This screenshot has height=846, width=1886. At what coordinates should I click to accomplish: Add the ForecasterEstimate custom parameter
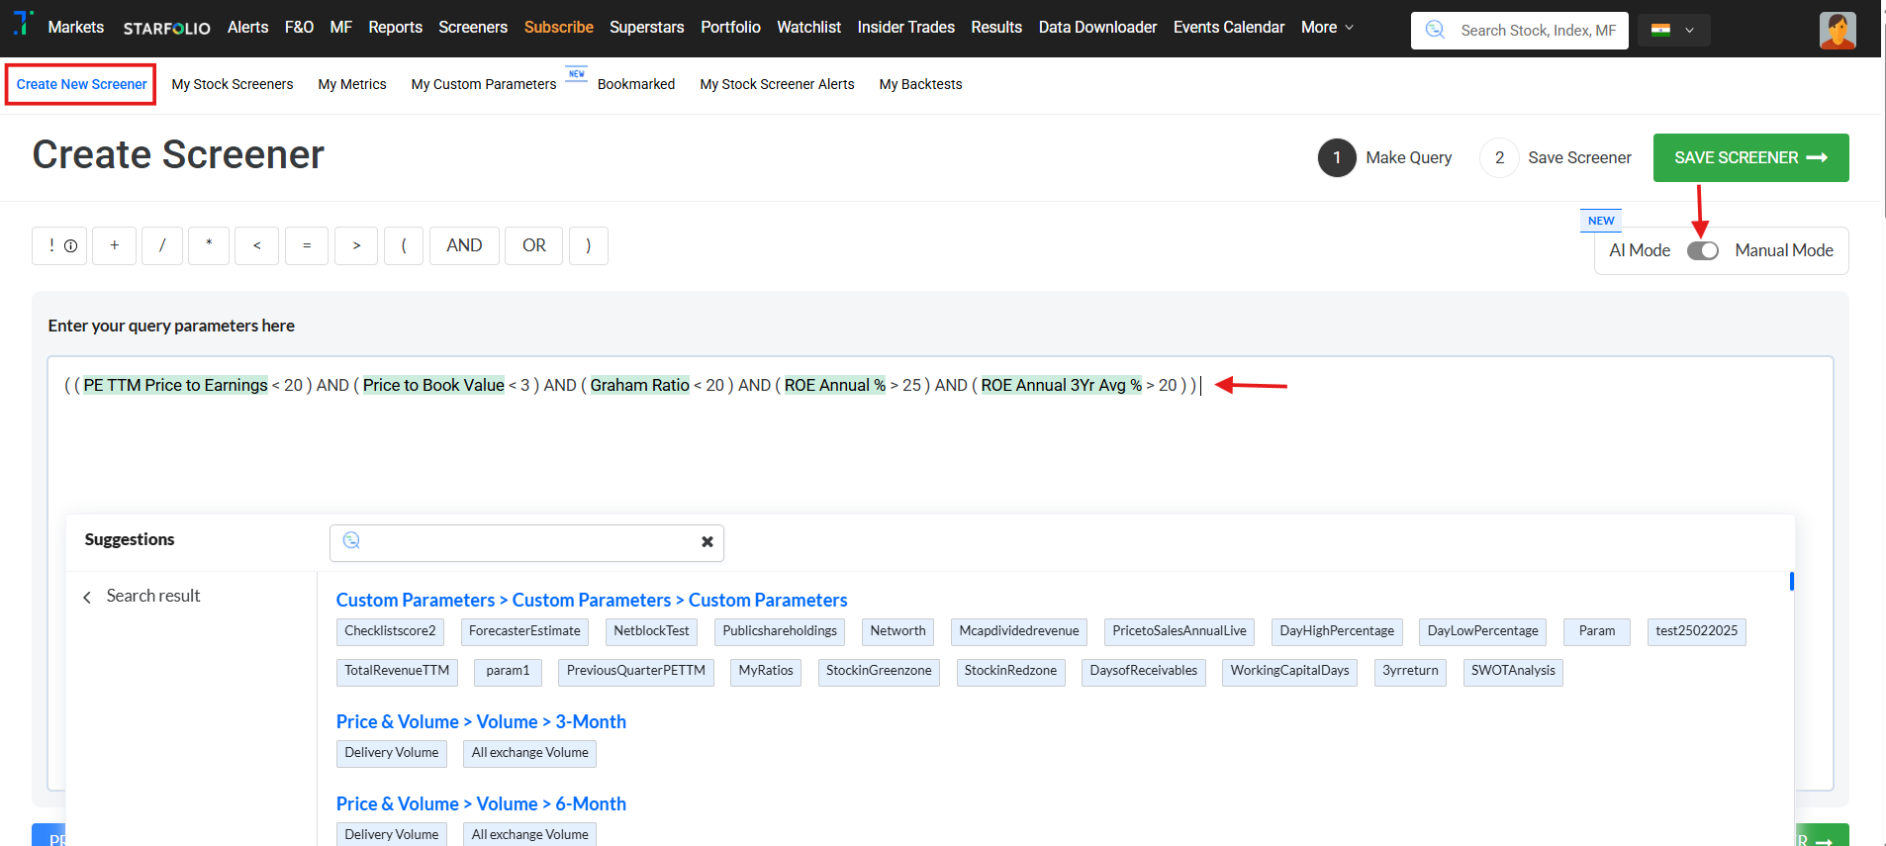(x=524, y=631)
